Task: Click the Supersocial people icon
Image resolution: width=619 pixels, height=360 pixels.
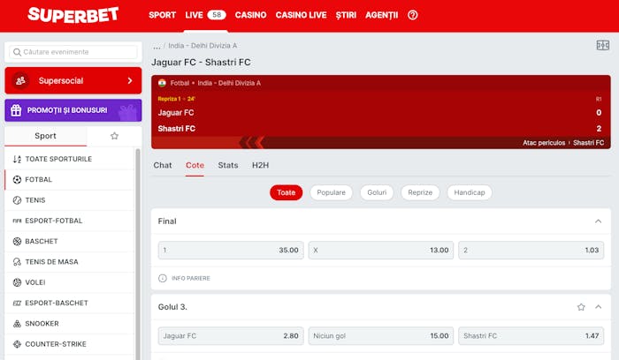Action: click(x=20, y=81)
